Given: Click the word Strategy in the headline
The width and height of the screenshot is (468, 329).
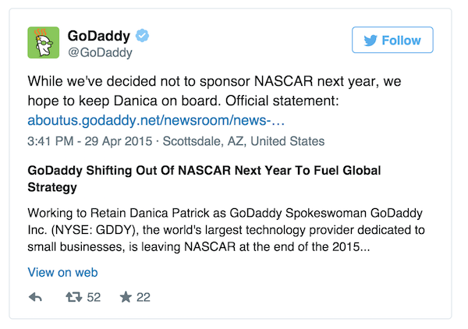Looking at the screenshot, I should 52,188.
